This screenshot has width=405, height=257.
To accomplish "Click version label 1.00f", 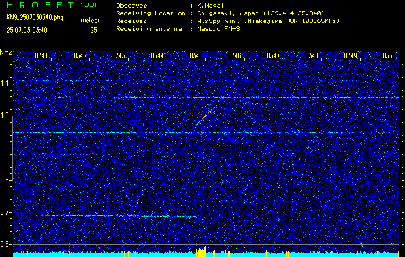I will click(x=89, y=5).
